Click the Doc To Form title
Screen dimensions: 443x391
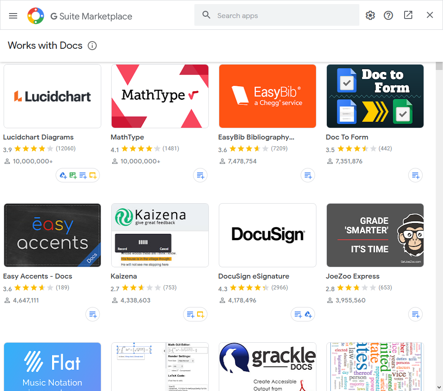[x=347, y=137]
